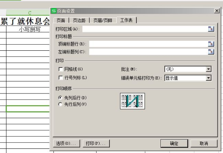Viewport: 223px width, 153px height.
Task: Switch to the 页边距 tab
Action: tap(79, 20)
